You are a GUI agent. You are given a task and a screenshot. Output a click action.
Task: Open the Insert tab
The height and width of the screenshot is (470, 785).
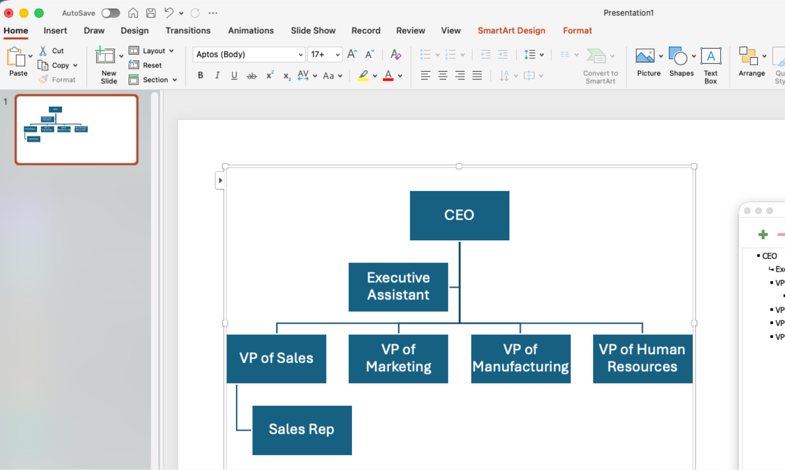click(55, 31)
